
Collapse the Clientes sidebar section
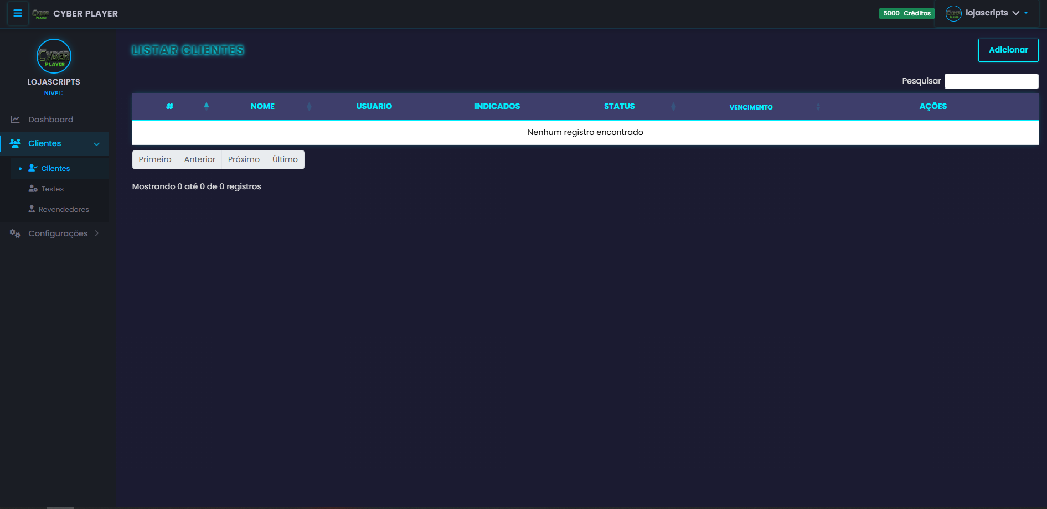[97, 144]
